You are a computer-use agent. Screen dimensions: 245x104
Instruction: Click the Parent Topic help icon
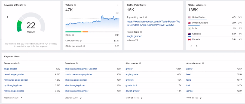(141, 32)
